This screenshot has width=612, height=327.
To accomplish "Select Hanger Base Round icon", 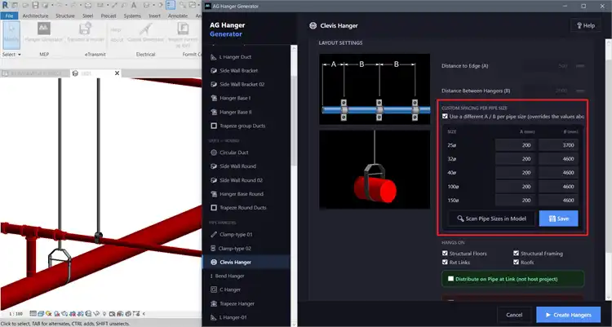I will (214, 194).
